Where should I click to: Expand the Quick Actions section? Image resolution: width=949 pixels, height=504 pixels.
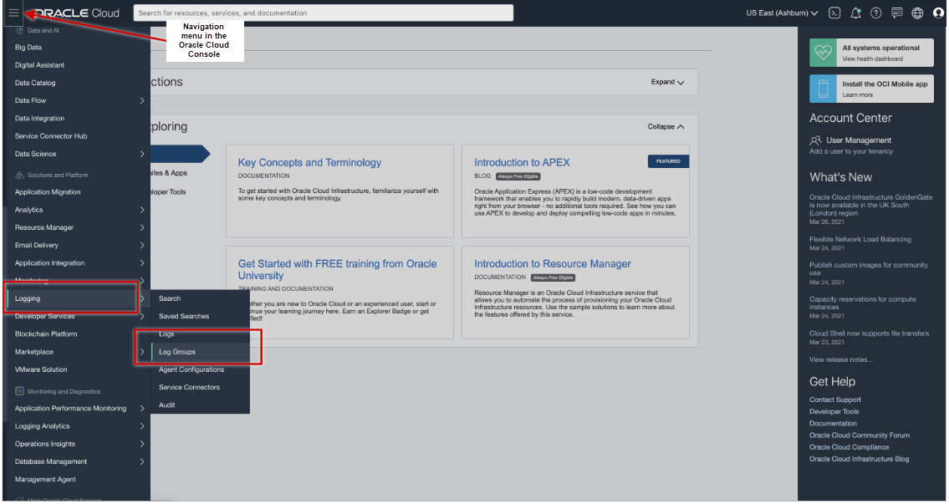coord(667,82)
